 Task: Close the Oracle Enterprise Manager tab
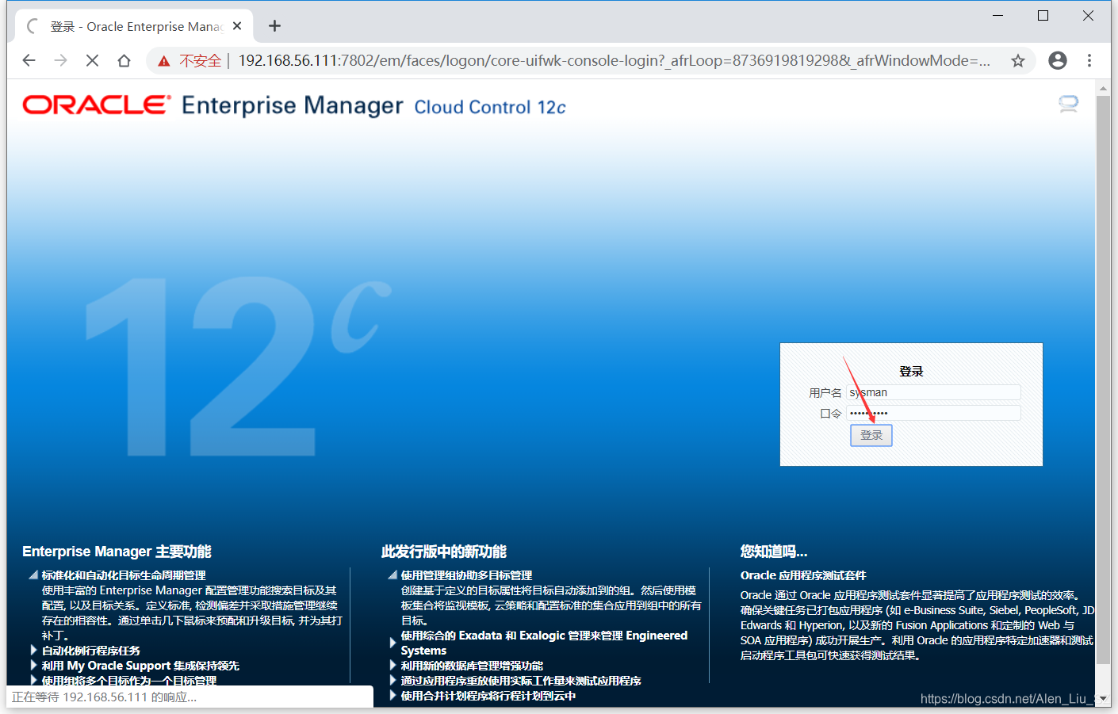pos(237,26)
